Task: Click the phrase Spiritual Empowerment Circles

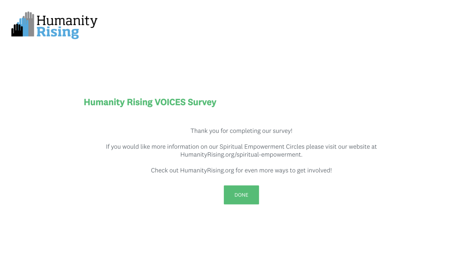Action: tap(262, 147)
